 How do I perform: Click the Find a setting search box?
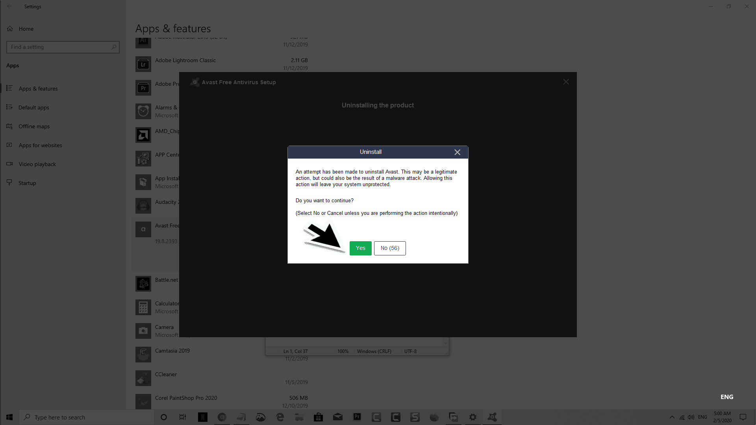(x=63, y=47)
